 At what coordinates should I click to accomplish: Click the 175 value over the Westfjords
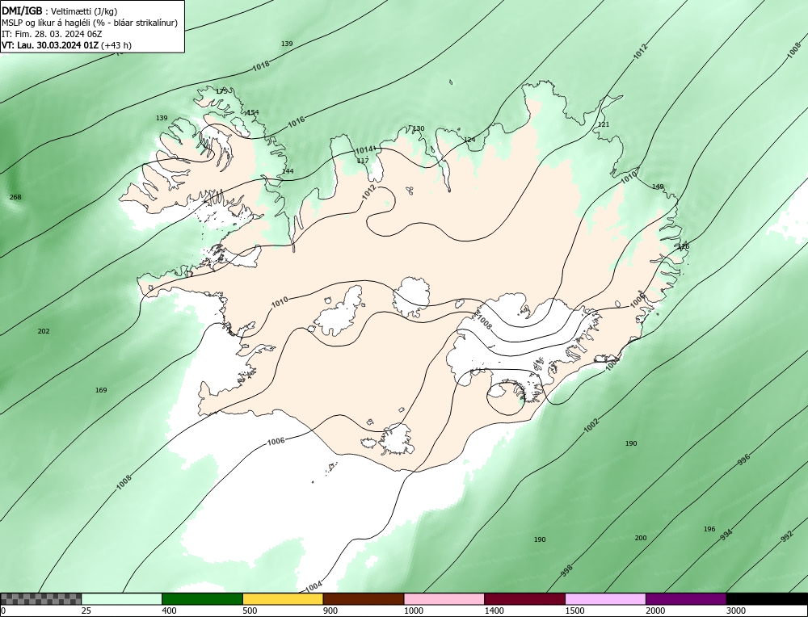point(221,91)
